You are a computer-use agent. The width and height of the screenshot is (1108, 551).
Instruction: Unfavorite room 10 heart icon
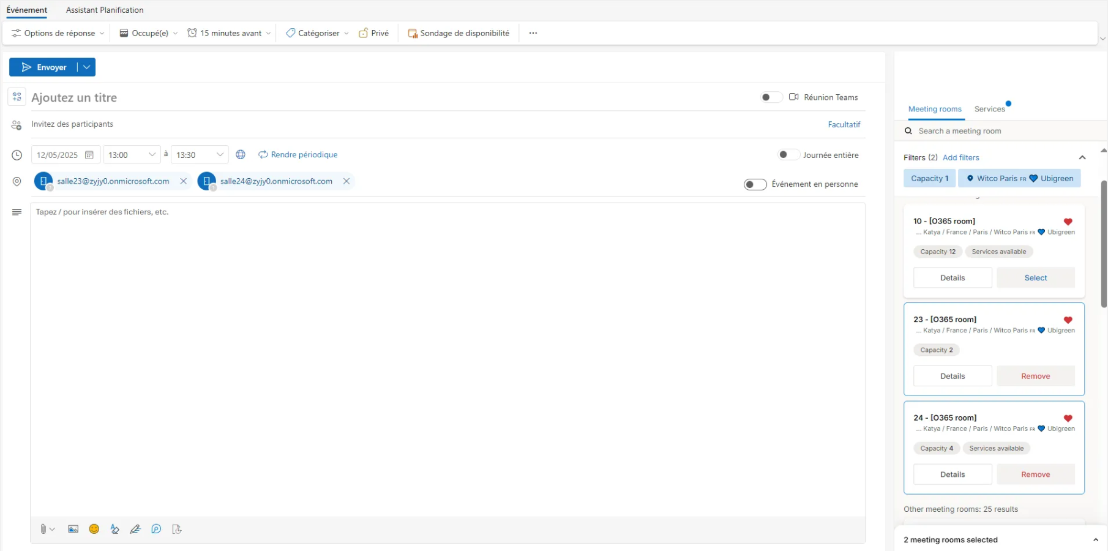click(1068, 222)
